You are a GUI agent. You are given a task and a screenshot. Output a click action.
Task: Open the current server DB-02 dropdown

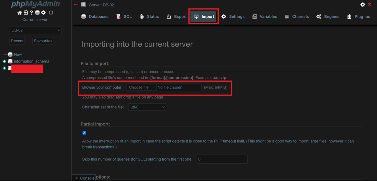[x=35, y=30]
